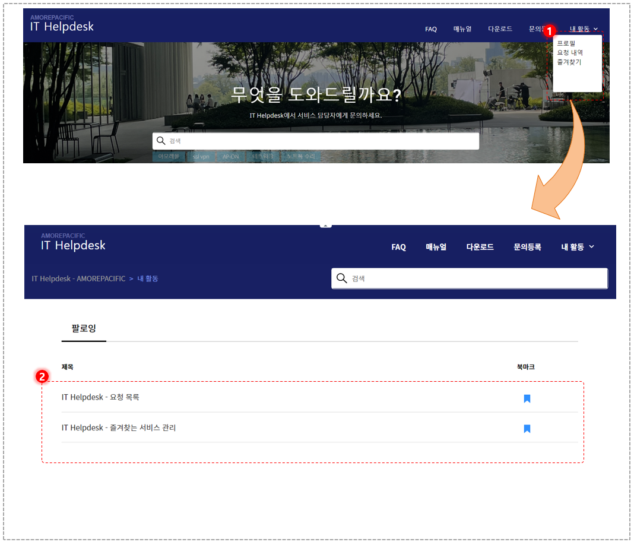Open 매뉴얼 in the lower page header
The width and height of the screenshot is (634, 545).
[436, 247]
